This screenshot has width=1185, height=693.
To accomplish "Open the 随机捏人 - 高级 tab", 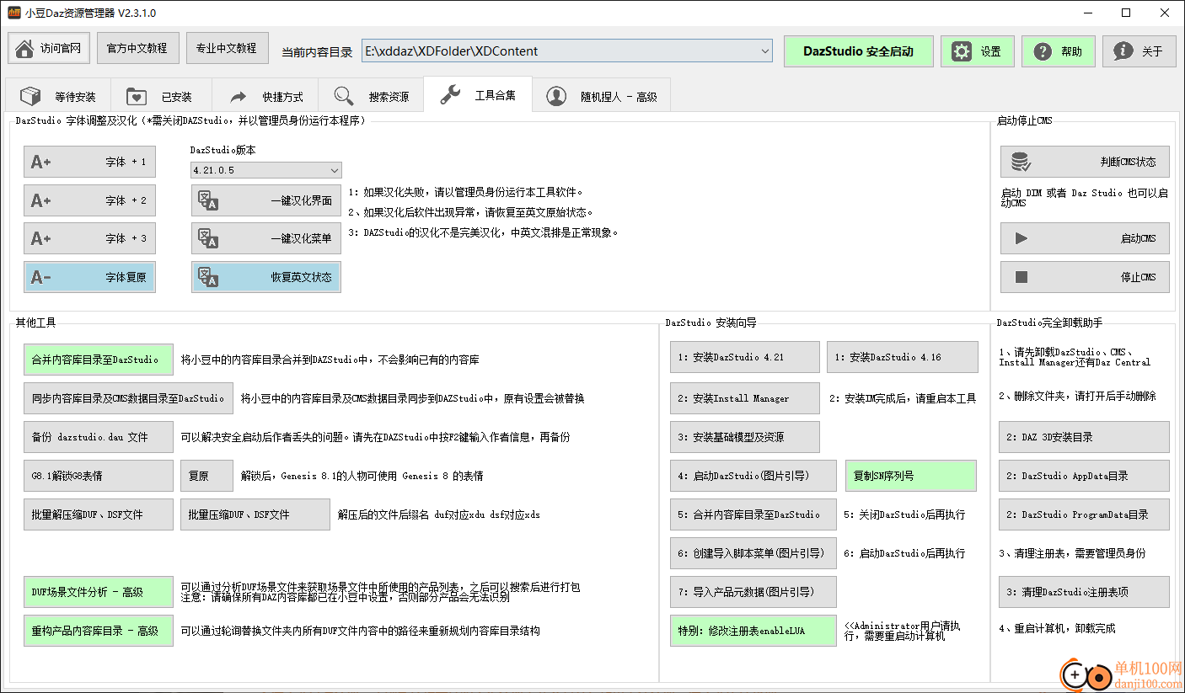I will (601, 96).
